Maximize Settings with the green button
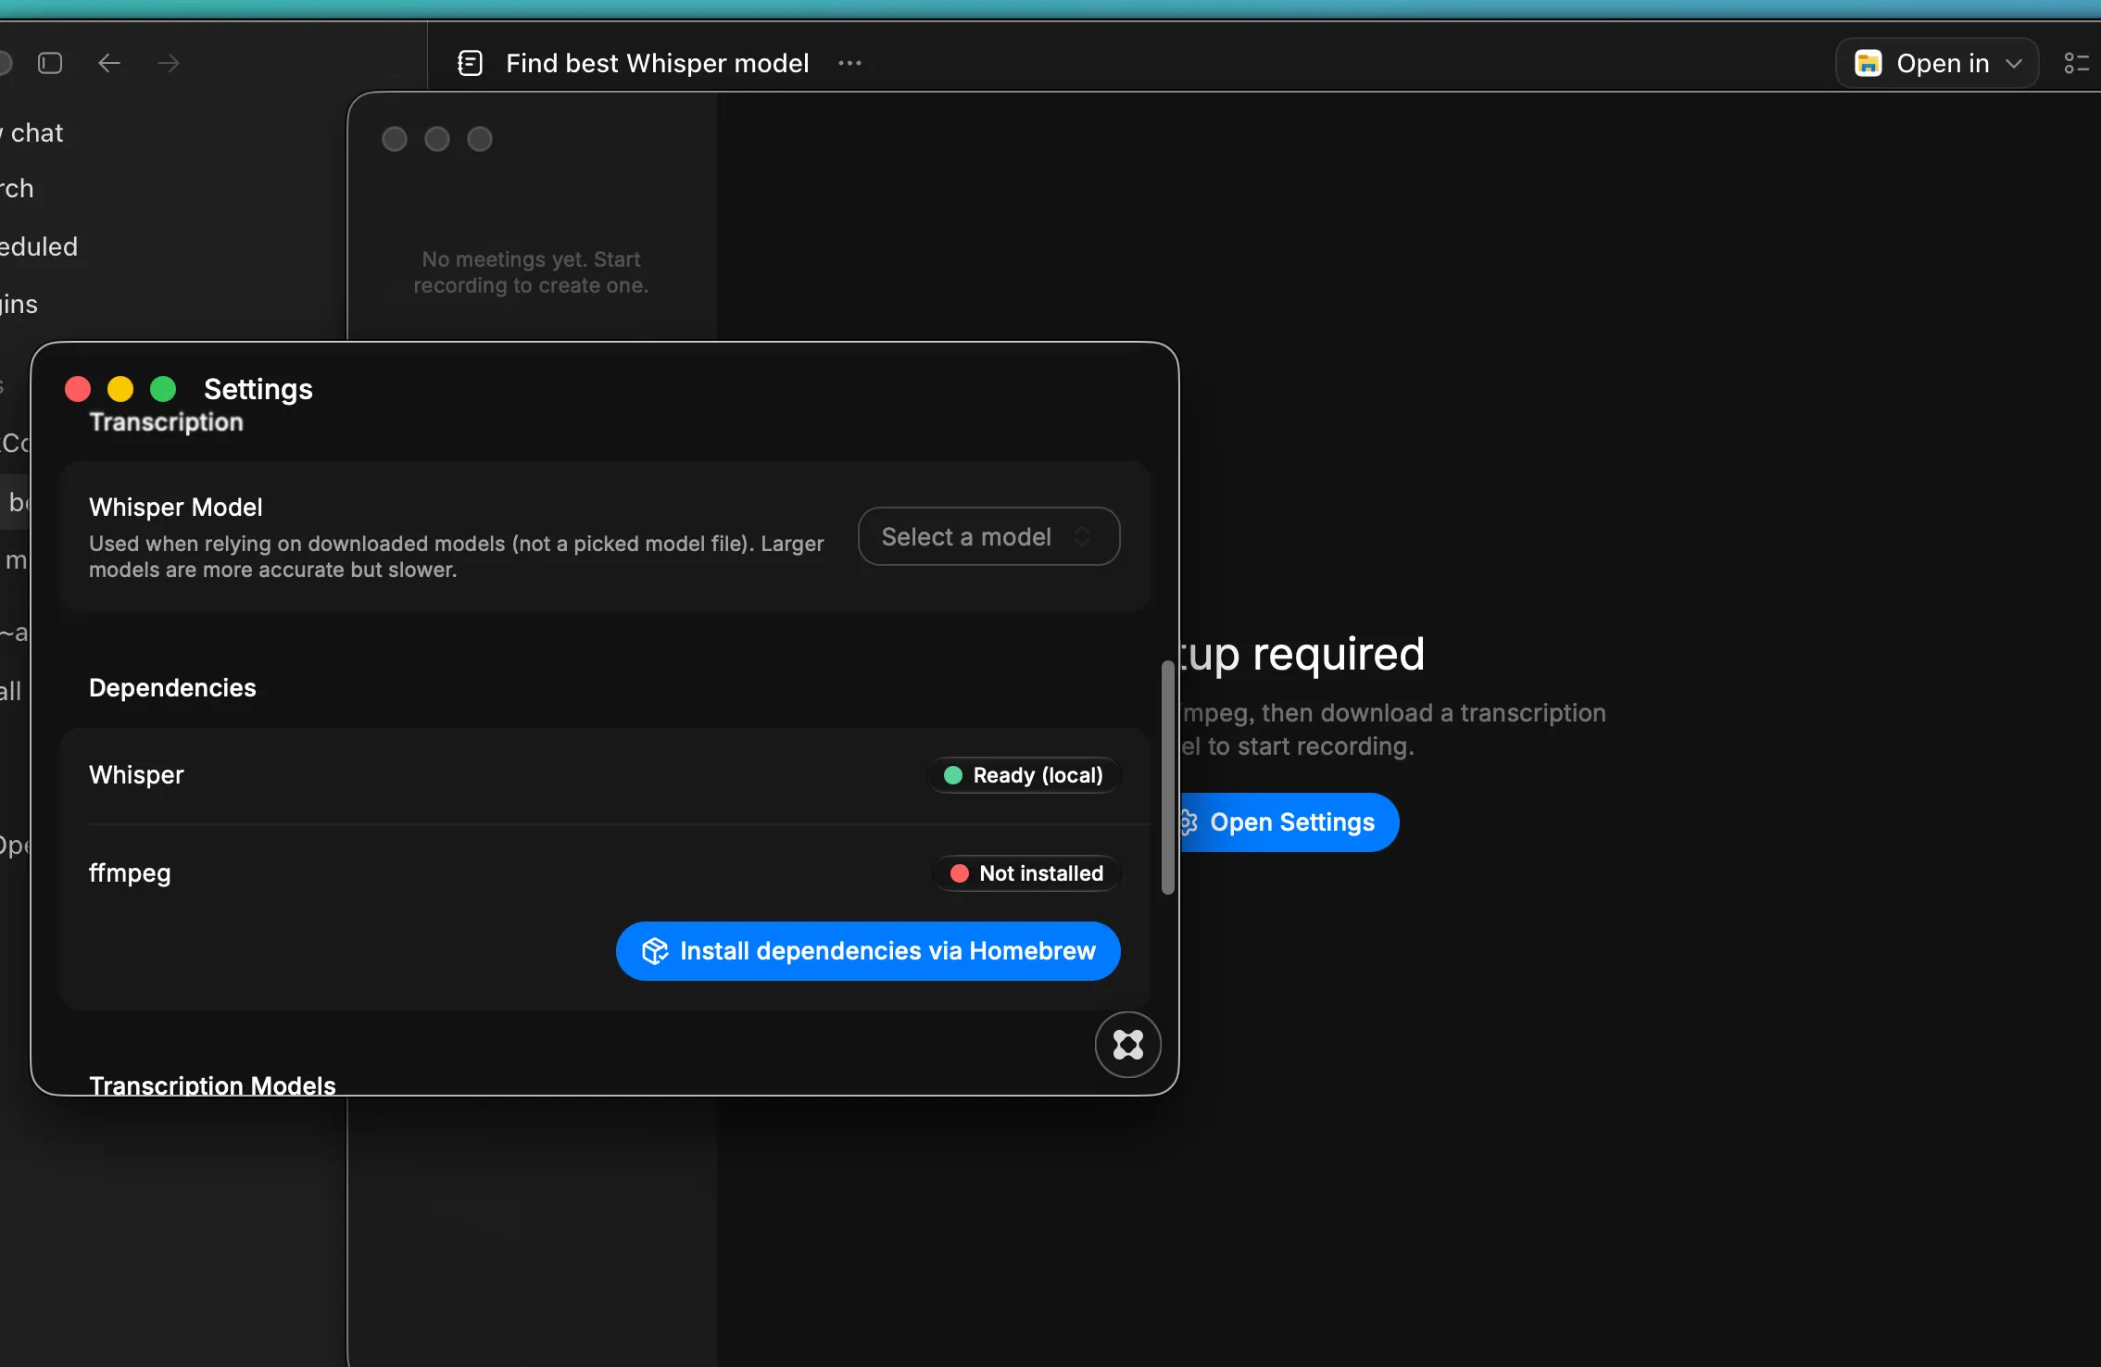Screen dimensions: 2101x1367 coord(163,389)
